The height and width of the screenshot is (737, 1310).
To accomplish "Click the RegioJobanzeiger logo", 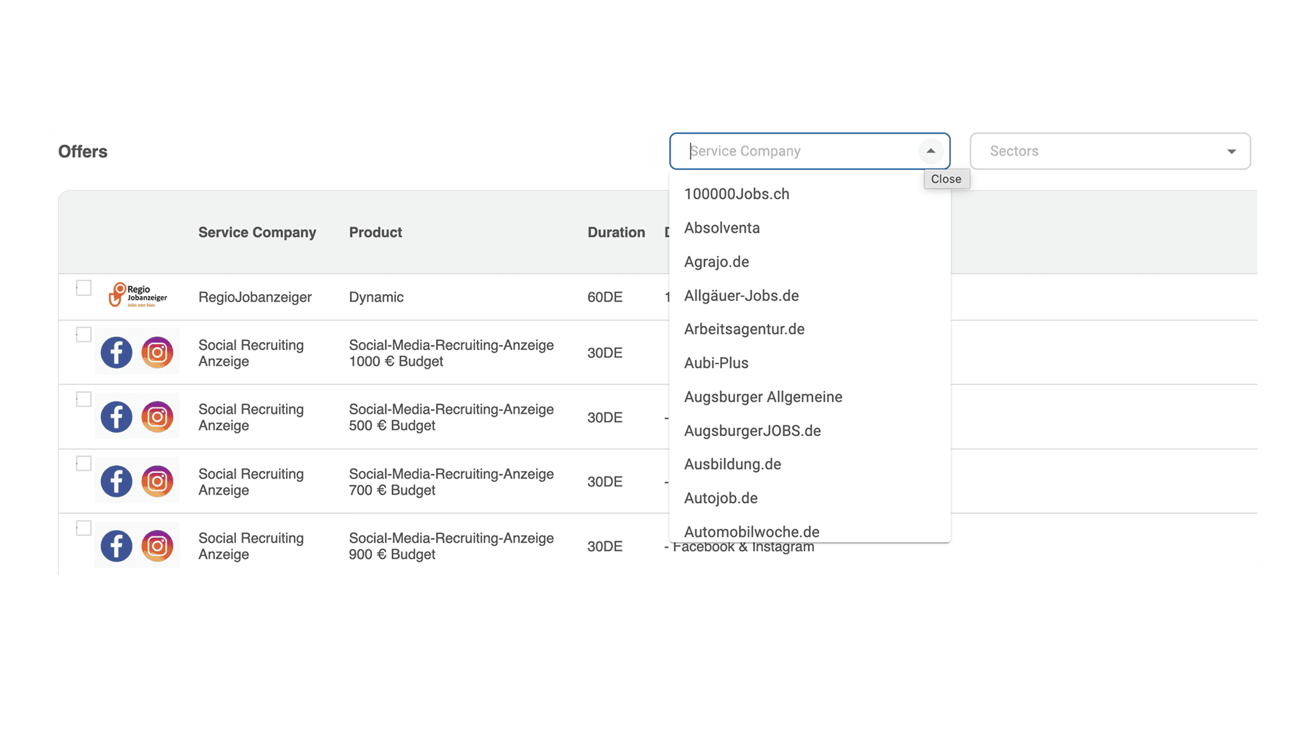I will coord(138,295).
